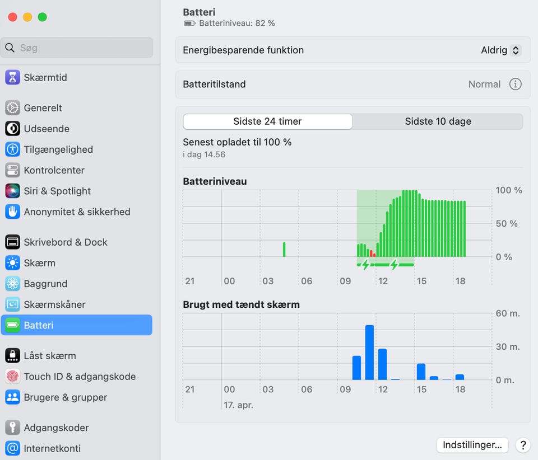Click the Skrivebord & Dock icon

13,242
